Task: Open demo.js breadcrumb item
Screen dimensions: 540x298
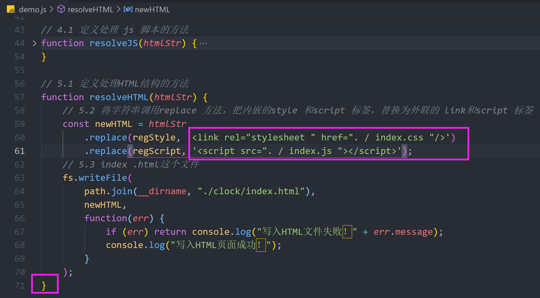Action: click(32, 10)
